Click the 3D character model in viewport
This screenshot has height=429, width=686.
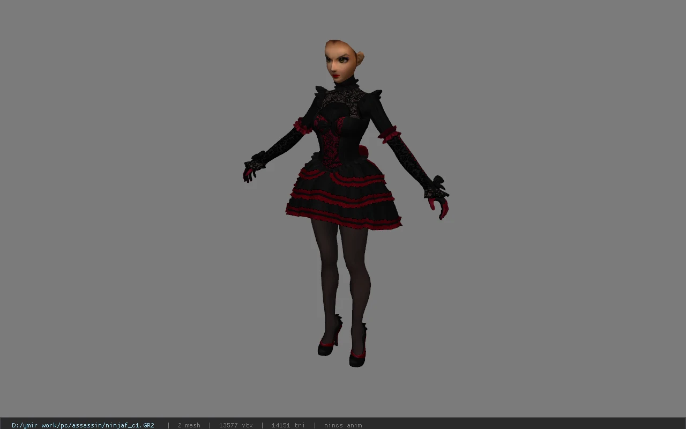pyautogui.click(x=346, y=204)
